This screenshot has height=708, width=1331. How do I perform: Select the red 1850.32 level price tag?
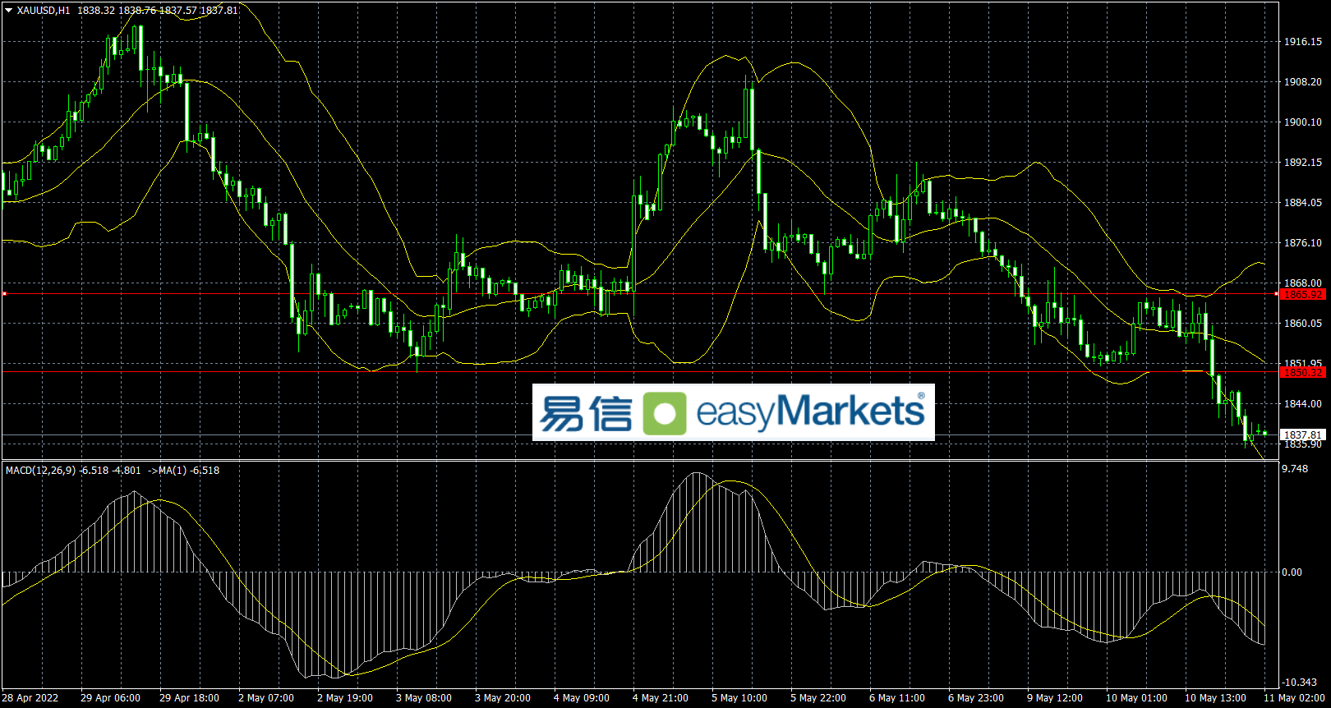(x=1303, y=372)
